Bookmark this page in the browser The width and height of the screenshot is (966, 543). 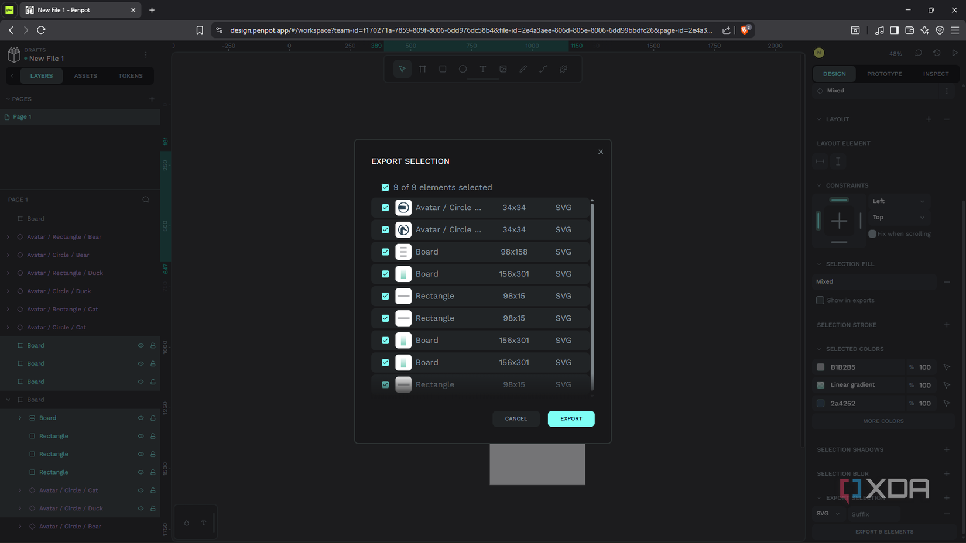200,30
